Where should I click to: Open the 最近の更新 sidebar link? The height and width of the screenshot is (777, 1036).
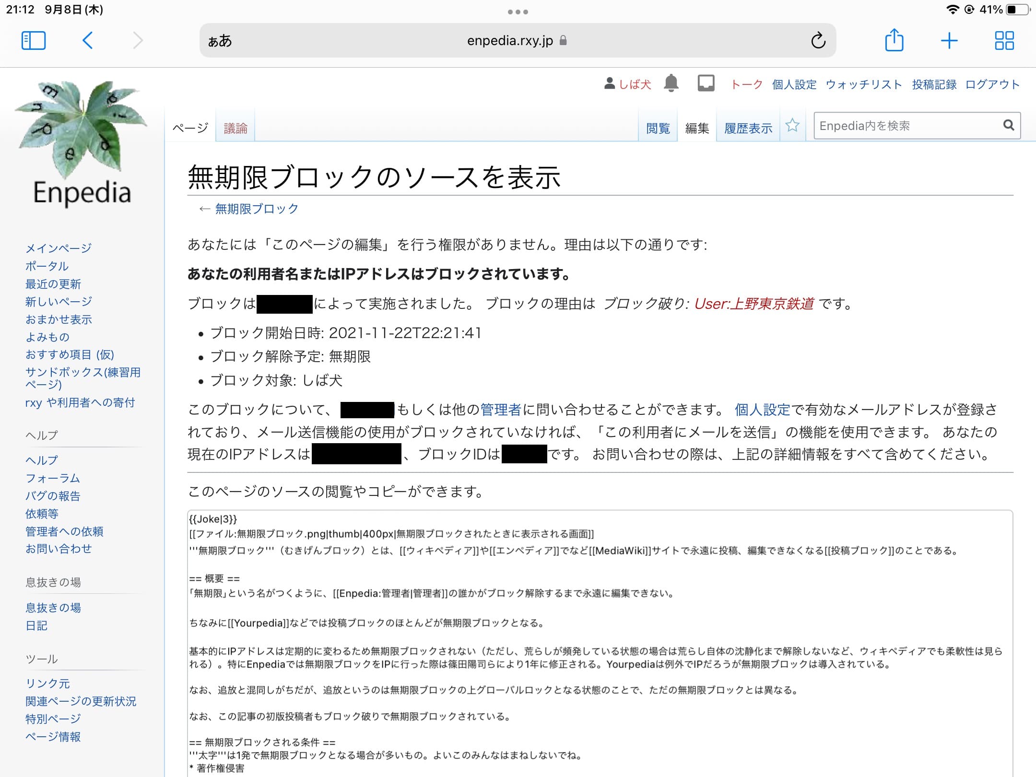coord(53,284)
